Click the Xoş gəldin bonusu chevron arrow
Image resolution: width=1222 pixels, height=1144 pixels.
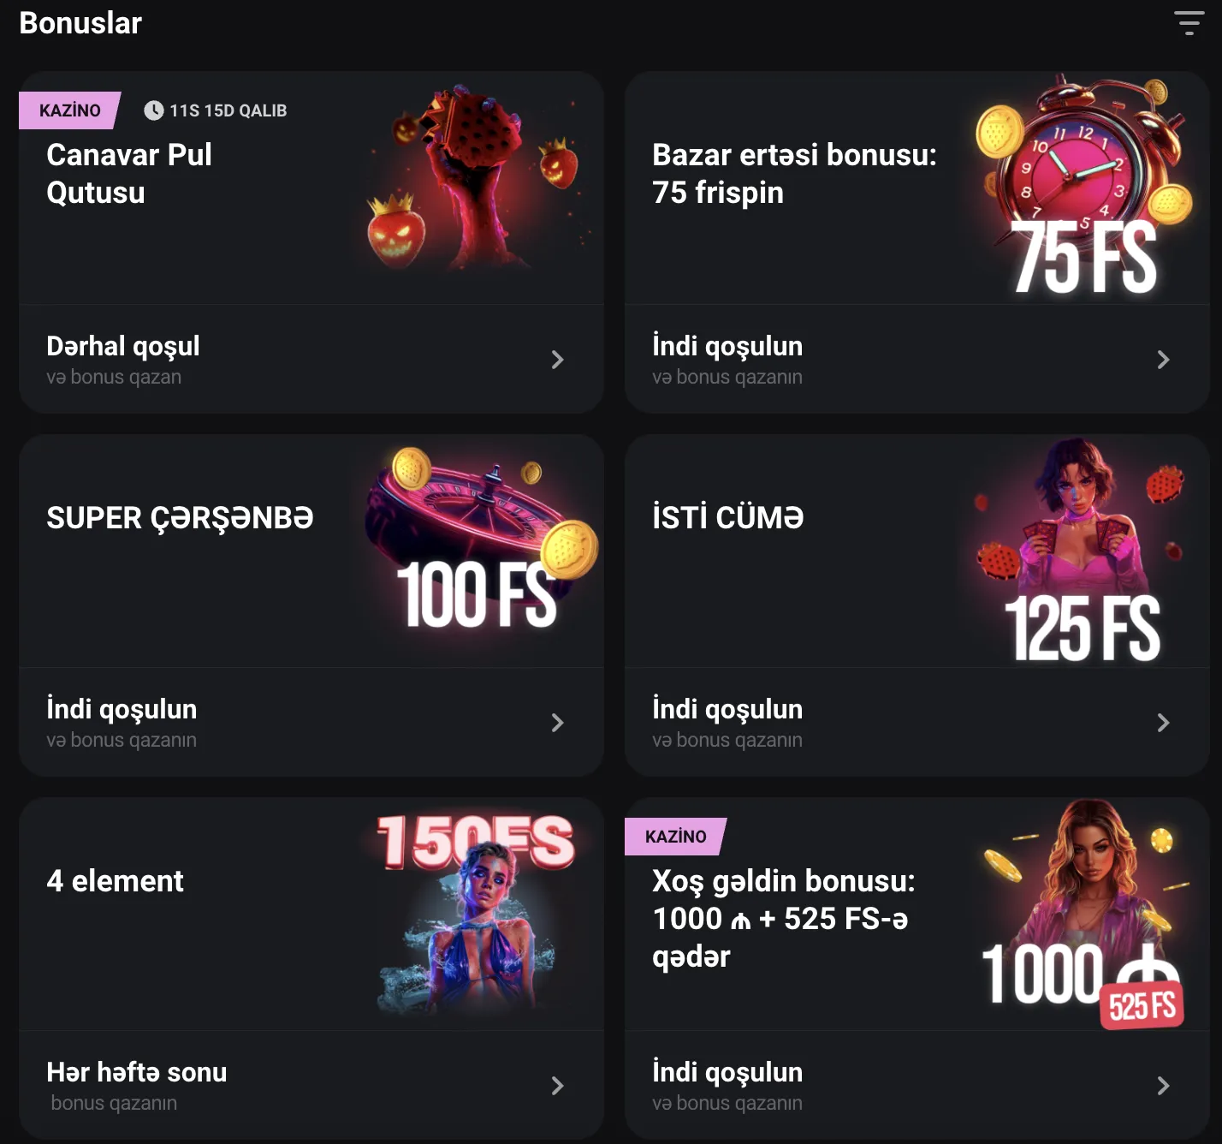(x=1164, y=1086)
